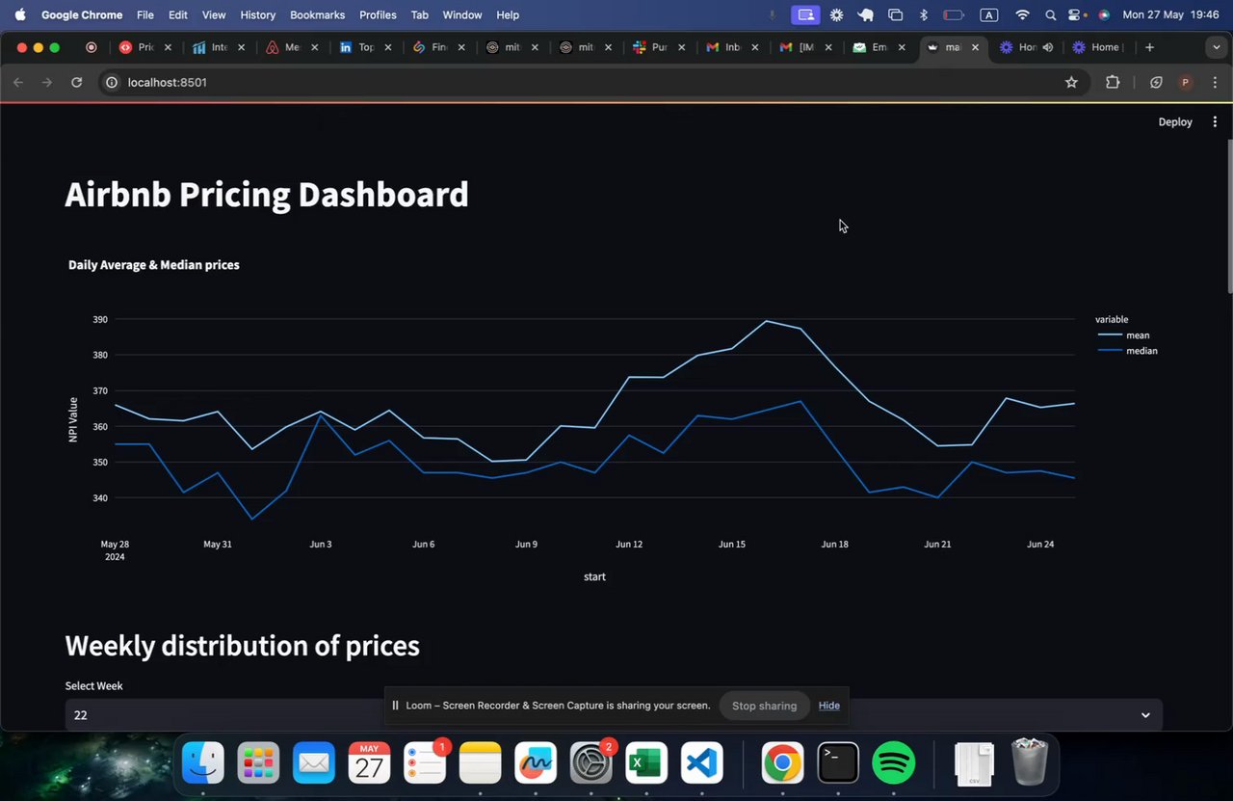Open the Notes app in the Dock
This screenshot has height=801, width=1233.
480,763
